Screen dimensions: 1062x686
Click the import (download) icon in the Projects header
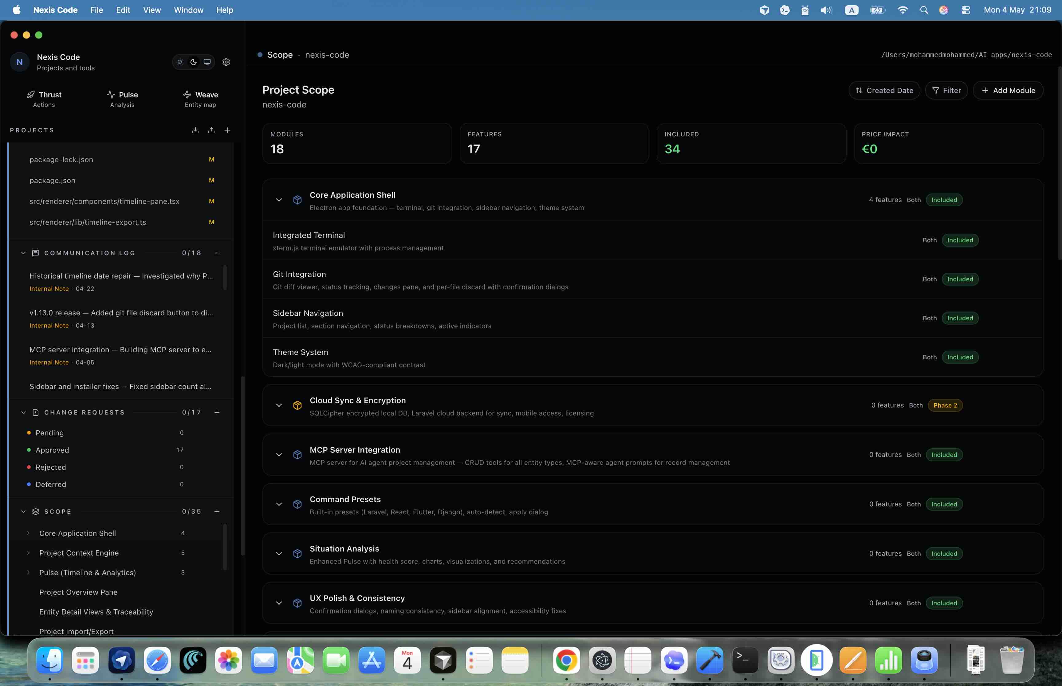click(x=195, y=130)
